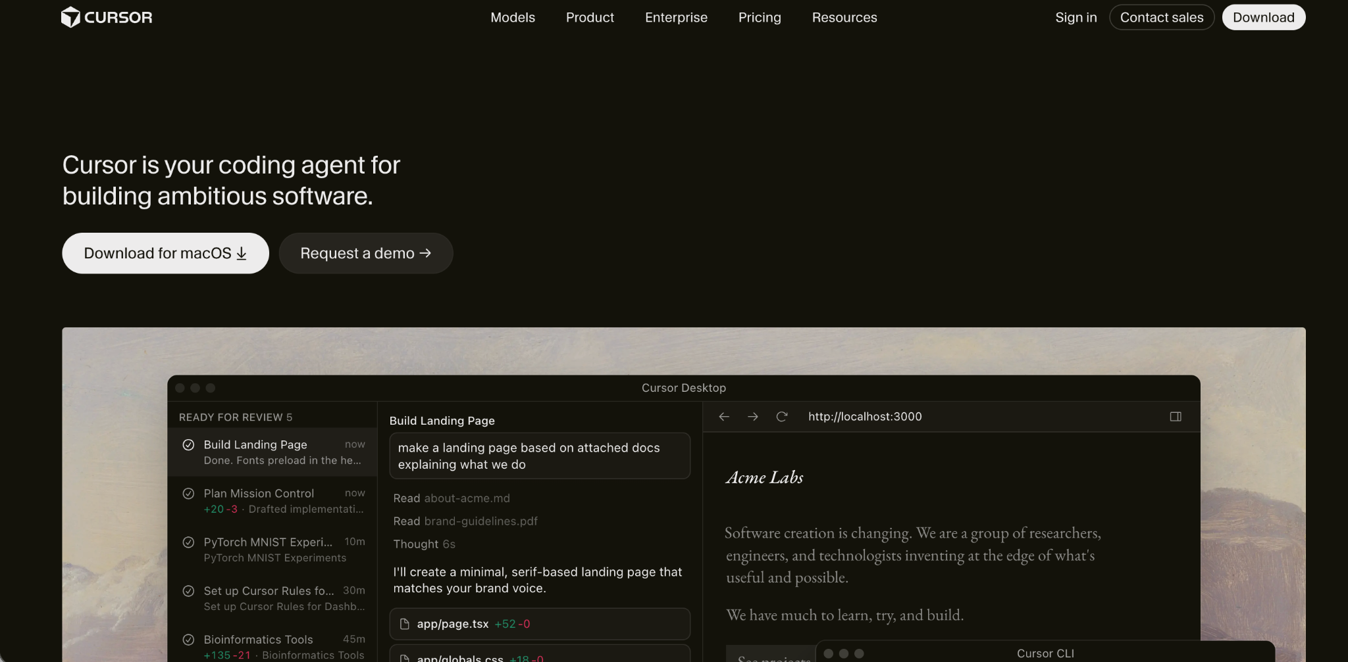Click the check icon for PyTorch MNIST task
Screen dimensions: 1348x662
click(188, 542)
